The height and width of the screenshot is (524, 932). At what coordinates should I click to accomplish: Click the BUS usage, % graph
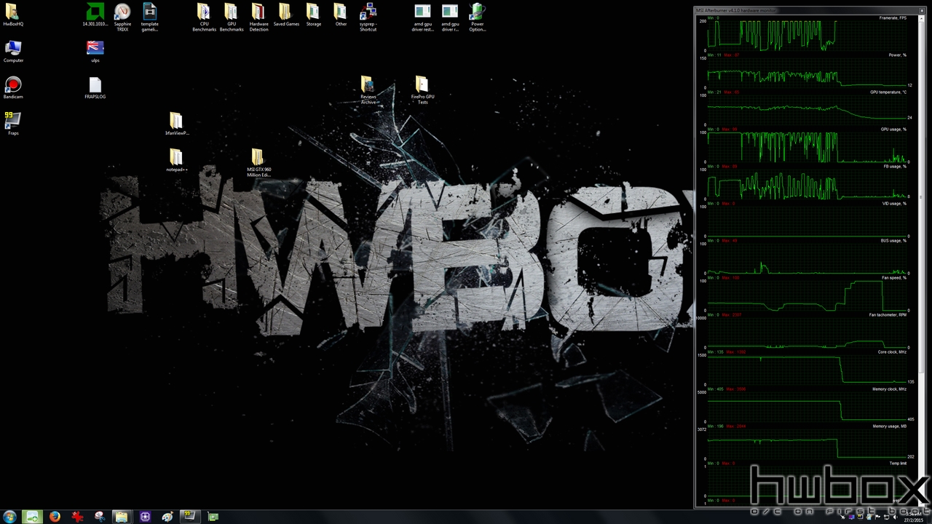click(807, 258)
